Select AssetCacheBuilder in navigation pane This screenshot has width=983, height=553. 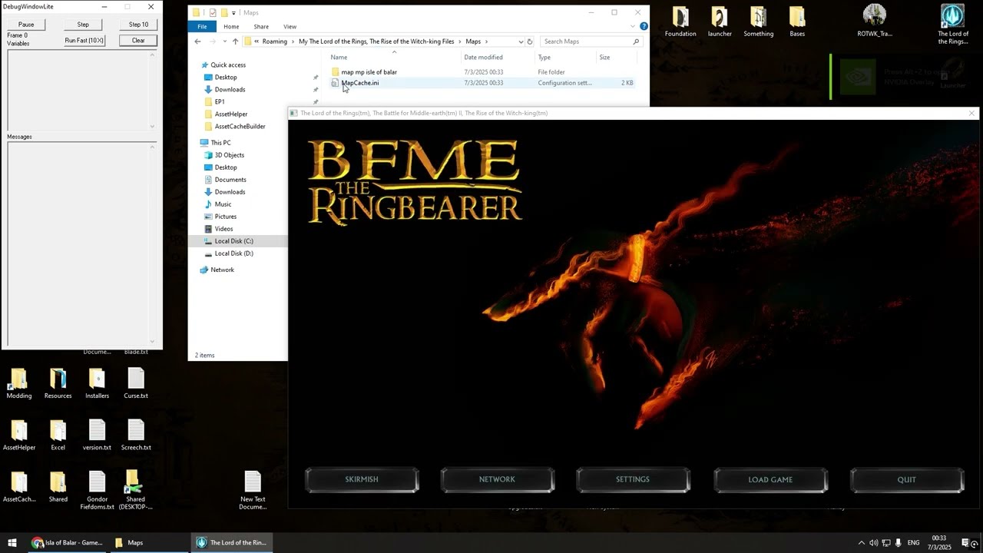(x=240, y=127)
